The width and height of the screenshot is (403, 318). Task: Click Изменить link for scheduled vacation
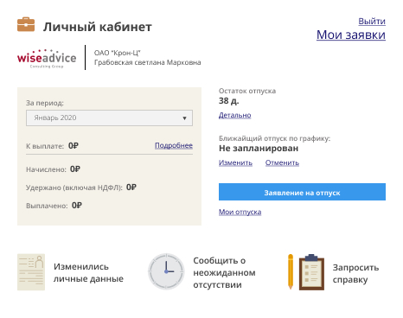235,162
